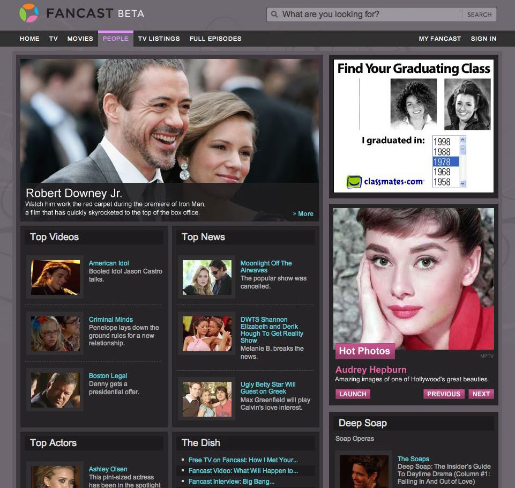Click The Soaps thumbnail image

point(364,471)
